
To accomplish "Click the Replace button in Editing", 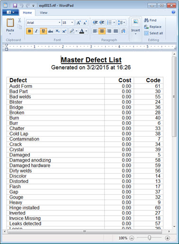I will [153, 27].
